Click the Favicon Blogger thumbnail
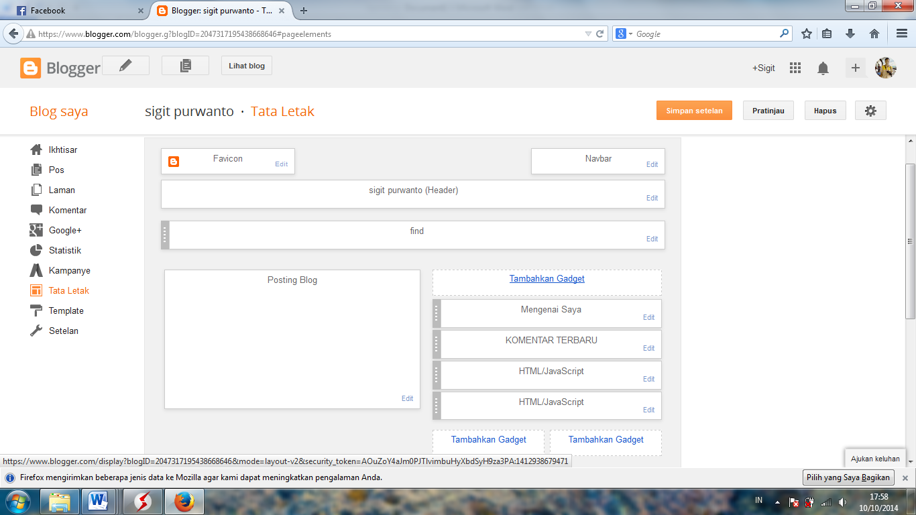The height and width of the screenshot is (515, 916). coord(174,162)
